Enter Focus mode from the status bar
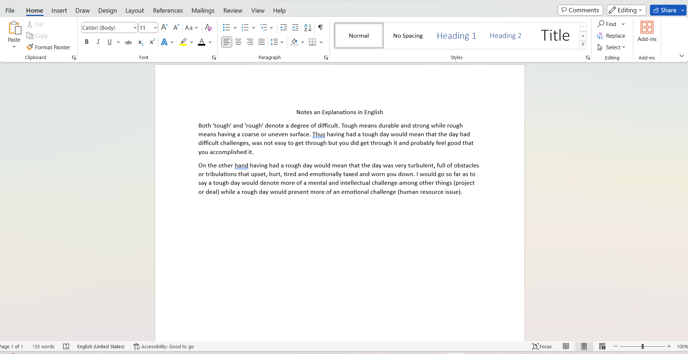This screenshot has height=354, width=688. coord(542,346)
